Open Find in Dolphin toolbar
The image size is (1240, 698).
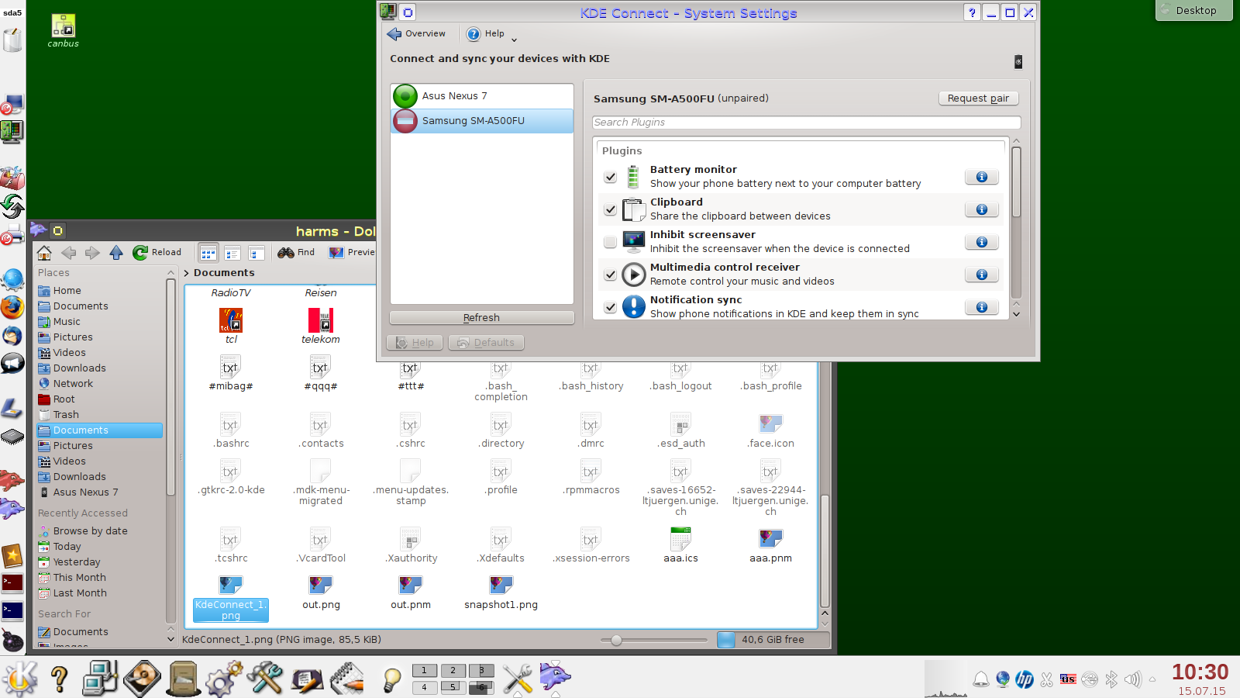click(296, 253)
